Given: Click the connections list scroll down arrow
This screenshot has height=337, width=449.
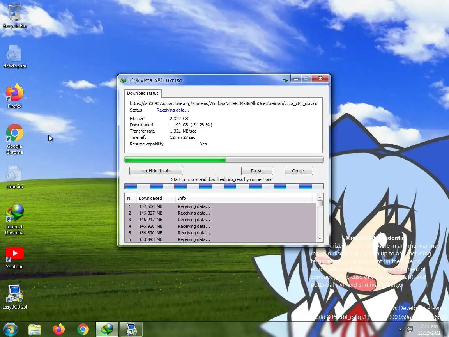Looking at the screenshot, I should tap(320, 239).
